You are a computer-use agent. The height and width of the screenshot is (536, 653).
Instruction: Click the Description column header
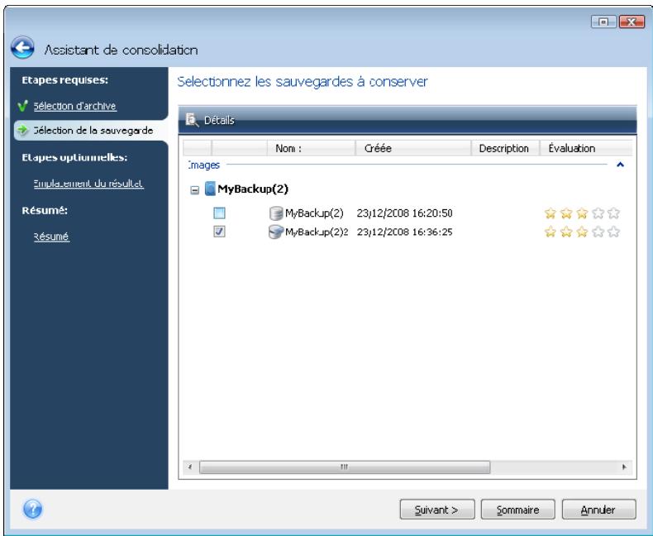point(505,148)
